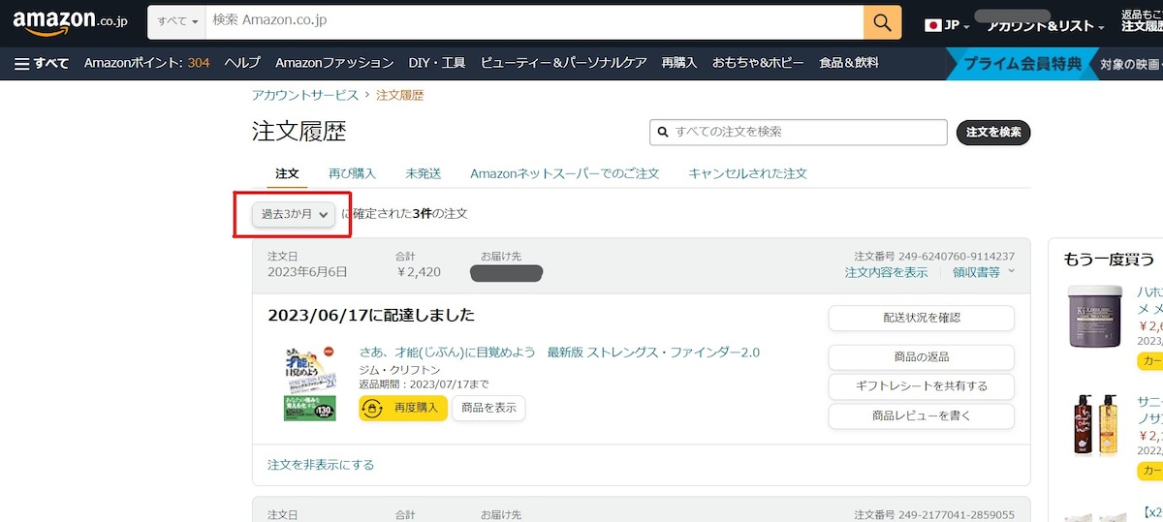Click the すべての注文を検索 field
This screenshot has height=522, width=1163.
pos(798,132)
